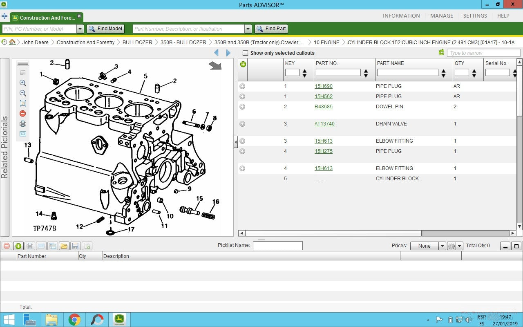The image size is (523, 327).
Task: Click the red remove icon in picklist toolbar
Action: (7, 246)
